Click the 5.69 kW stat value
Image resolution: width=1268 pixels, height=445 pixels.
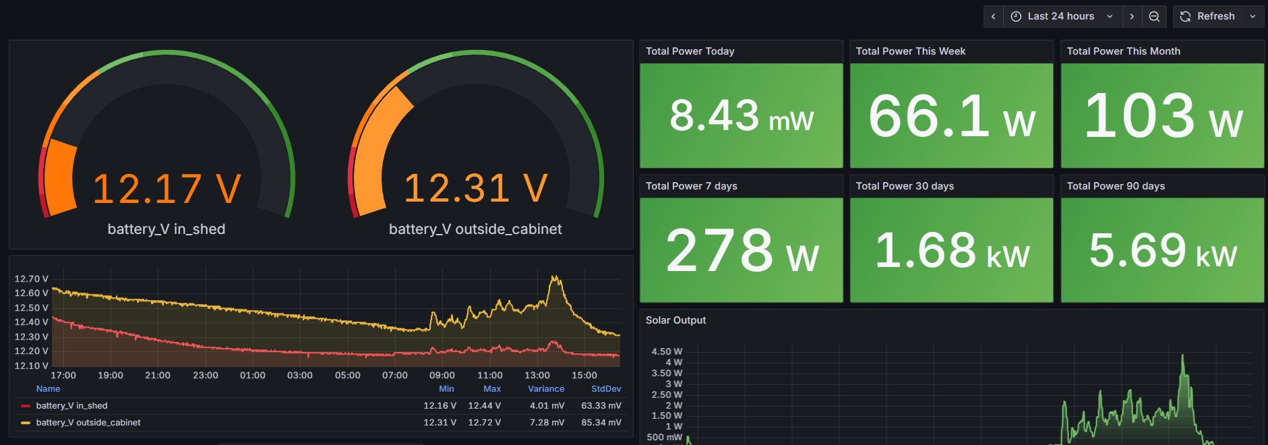tap(1163, 251)
